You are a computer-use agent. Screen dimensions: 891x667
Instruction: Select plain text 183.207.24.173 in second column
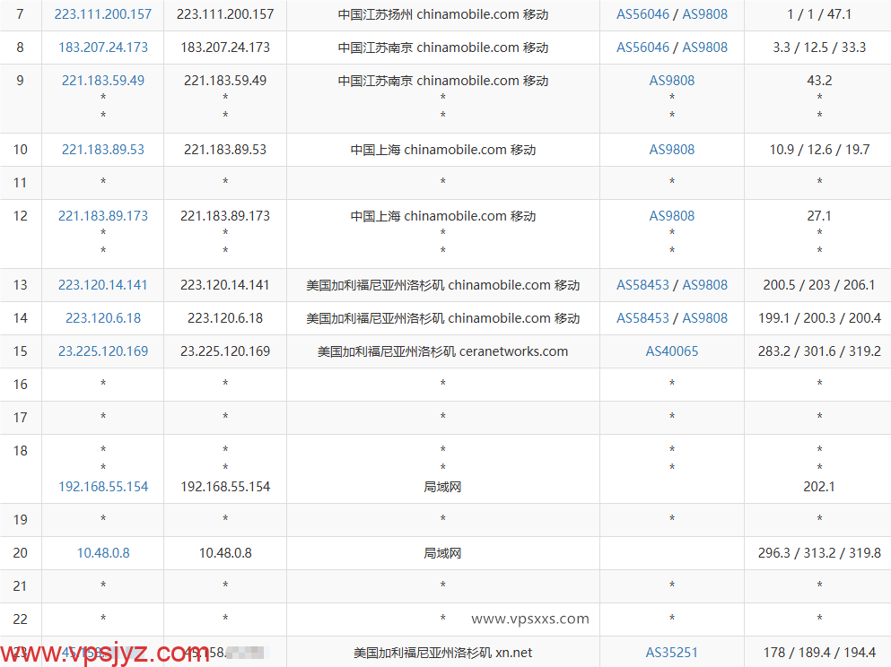coord(225,48)
